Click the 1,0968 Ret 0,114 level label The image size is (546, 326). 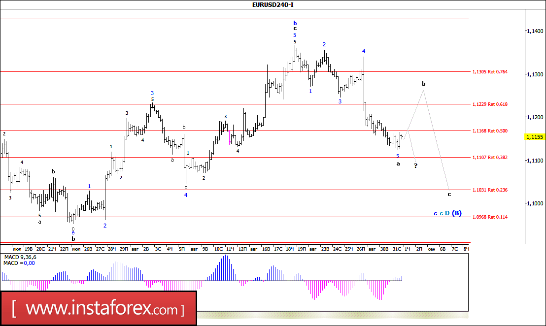coord(490,217)
